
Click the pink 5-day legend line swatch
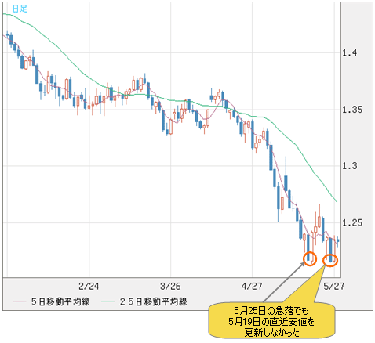[19, 301]
